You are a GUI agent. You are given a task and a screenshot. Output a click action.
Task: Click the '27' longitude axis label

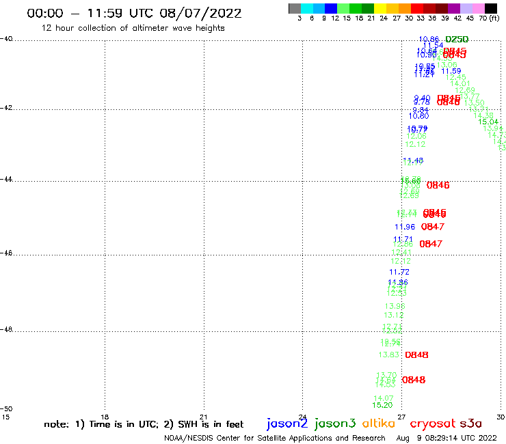[401, 417]
